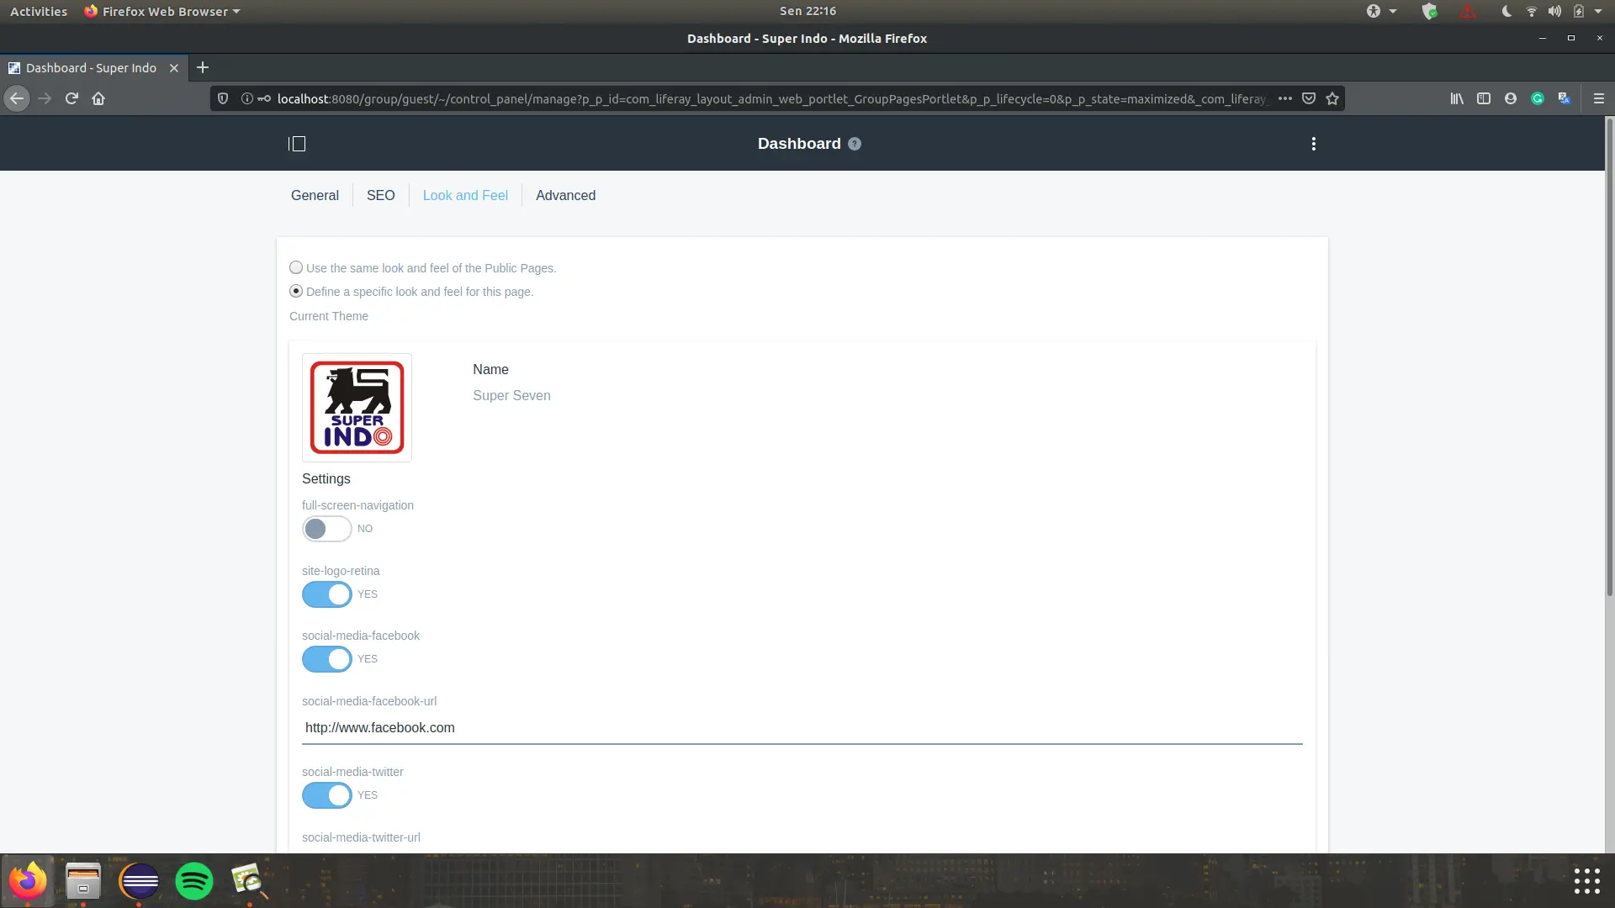Switch to the Advanced tab
Viewport: 1615px width, 908px height.
click(565, 195)
